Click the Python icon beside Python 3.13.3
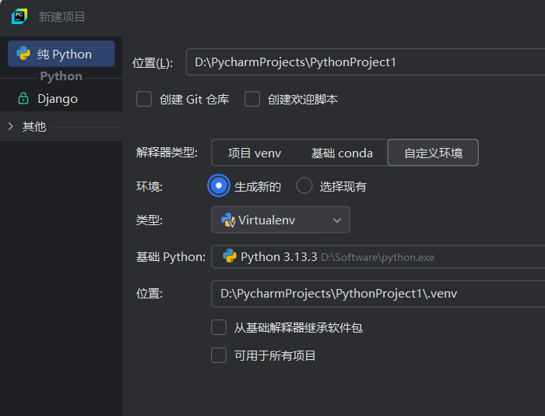The image size is (545, 416). point(230,256)
